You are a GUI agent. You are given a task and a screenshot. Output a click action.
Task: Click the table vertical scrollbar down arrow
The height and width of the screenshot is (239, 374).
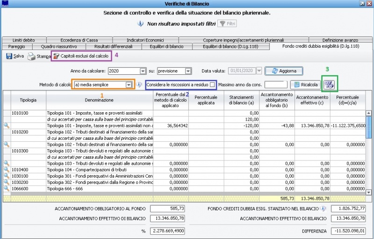tap(368, 192)
